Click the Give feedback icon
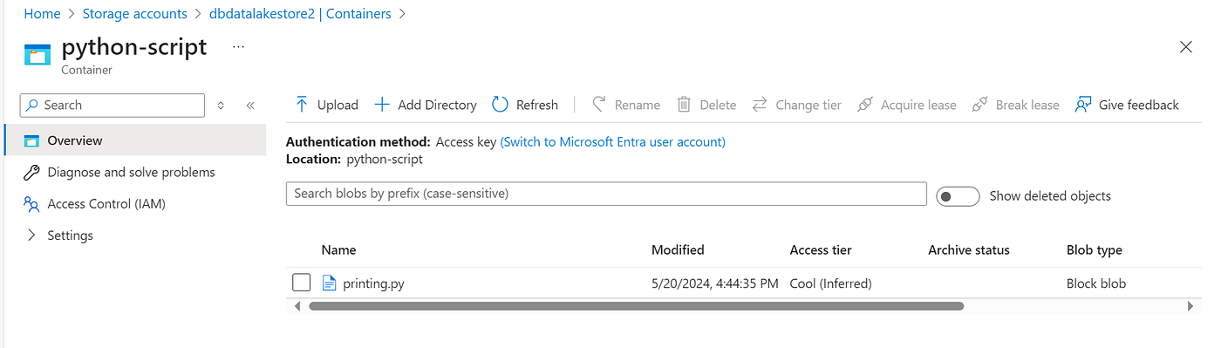Screen dimensions: 1221x348 tap(1083, 105)
